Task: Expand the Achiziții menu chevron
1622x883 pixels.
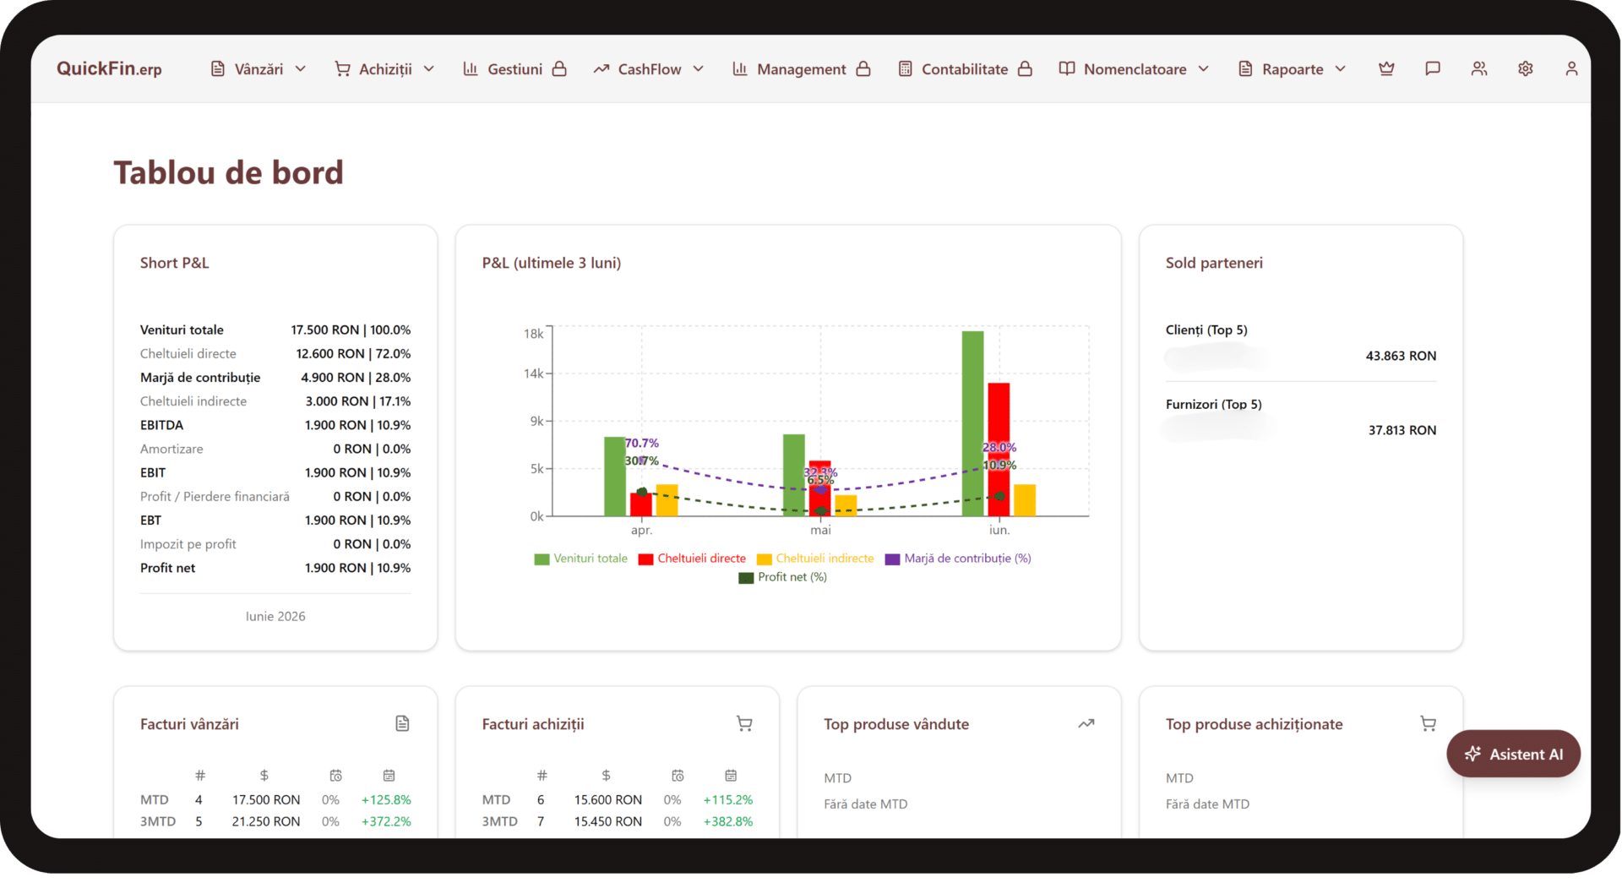Action: coord(429,68)
